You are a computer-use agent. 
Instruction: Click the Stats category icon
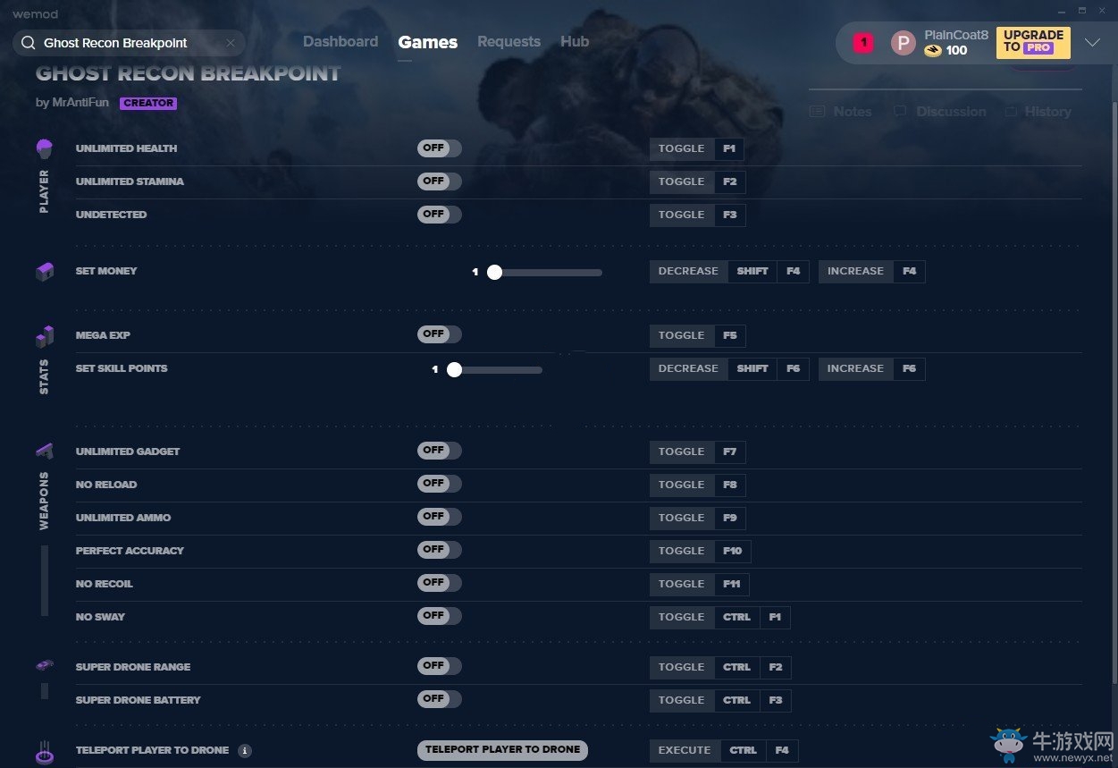(x=45, y=336)
